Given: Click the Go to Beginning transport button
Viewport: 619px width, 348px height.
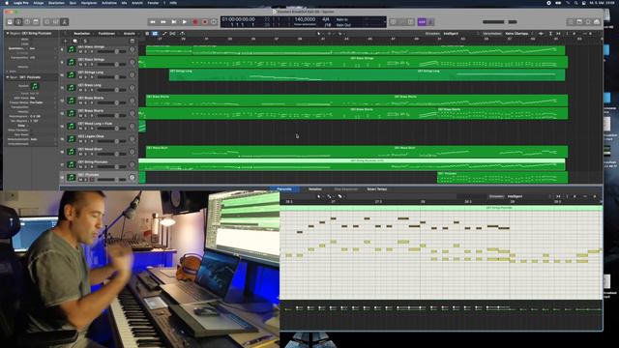Looking at the screenshot, I should click(x=174, y=22).
